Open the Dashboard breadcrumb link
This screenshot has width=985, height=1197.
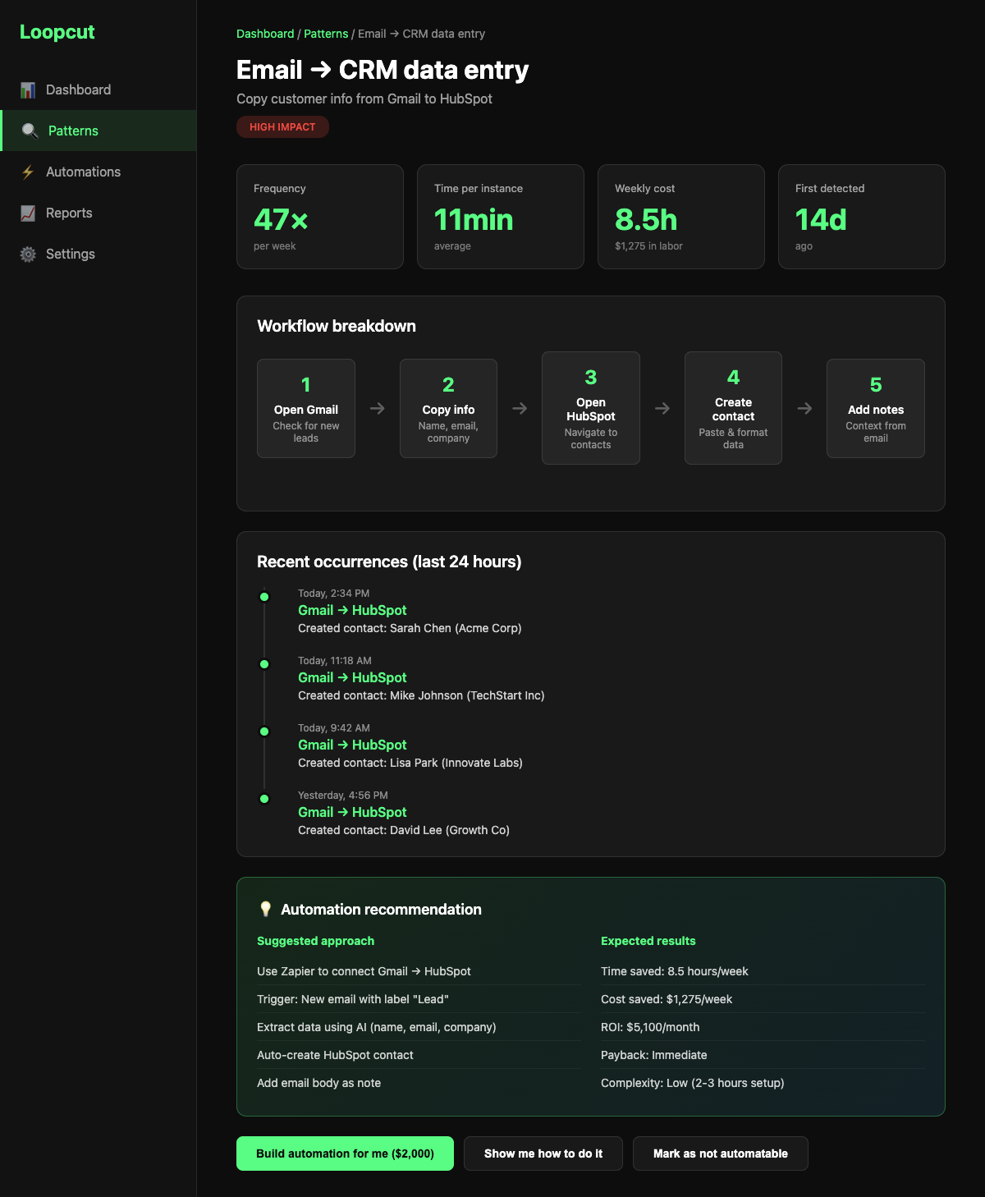point(265,34)
